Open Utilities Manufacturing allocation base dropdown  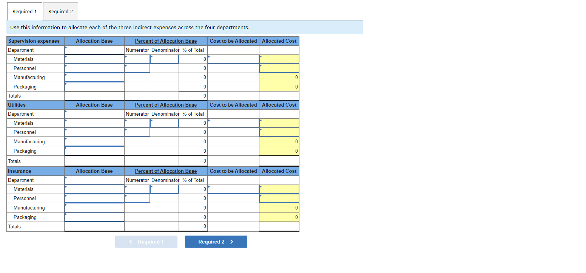coord(94,141)
